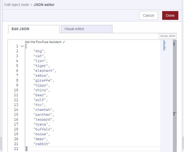This screenshot has width=184, height=152.
Task: Click the "hippo" string on line 9
Action: point(40,85)
